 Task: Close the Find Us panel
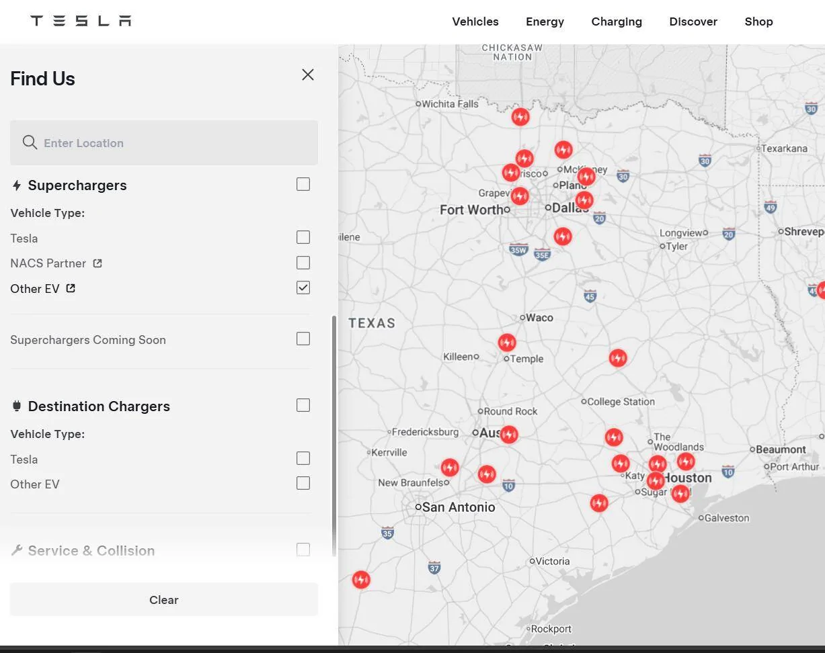(x=308, y=75)
